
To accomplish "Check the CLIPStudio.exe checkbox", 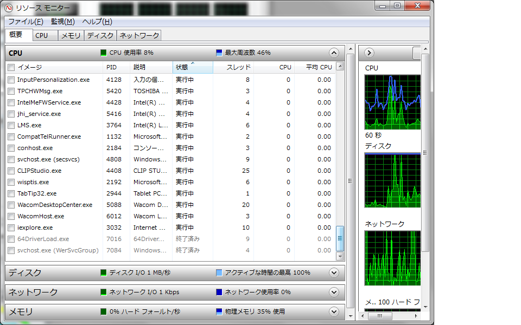I will (11, 171).
